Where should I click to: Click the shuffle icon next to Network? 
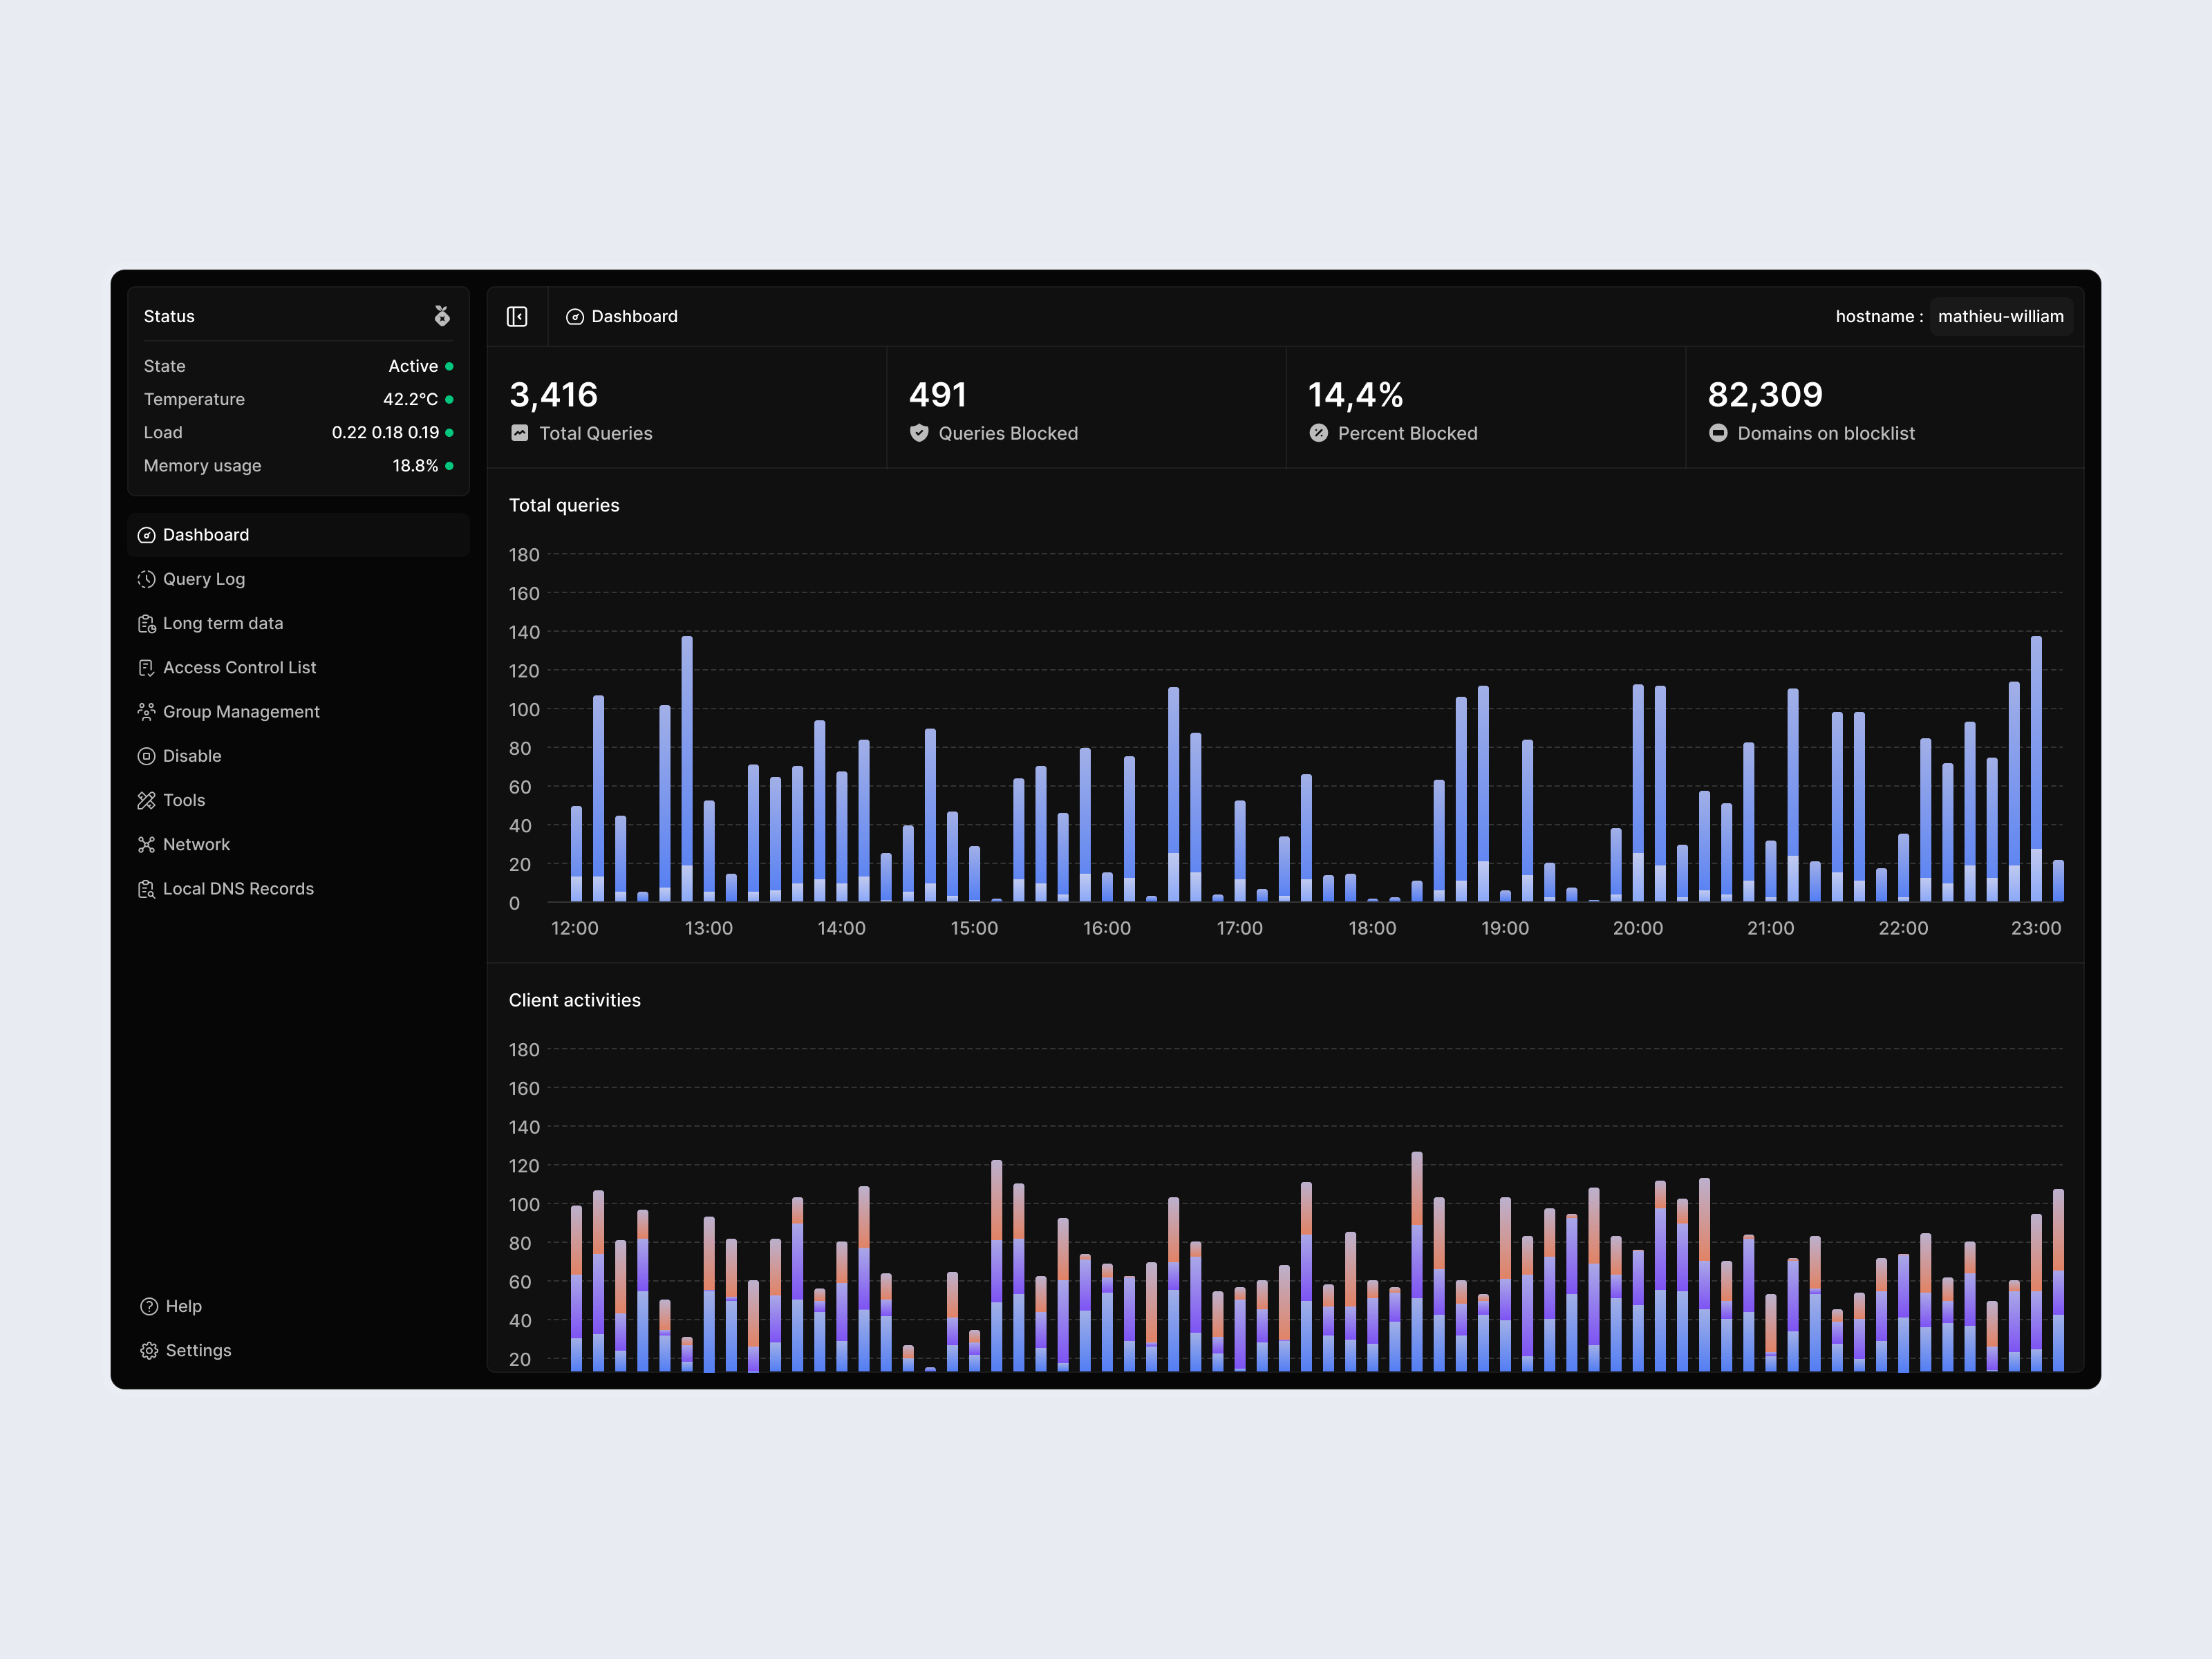click(x=147, y=844)
